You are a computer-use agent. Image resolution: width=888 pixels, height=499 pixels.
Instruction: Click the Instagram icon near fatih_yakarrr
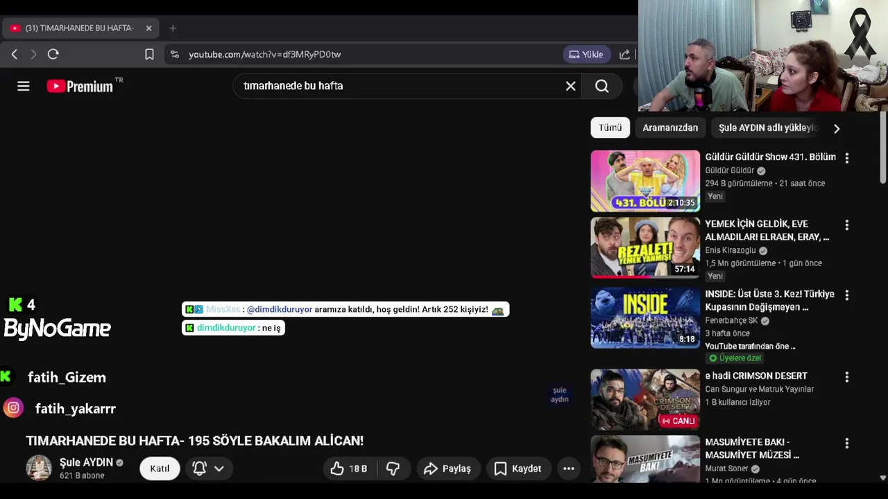(x=13, y=408)
